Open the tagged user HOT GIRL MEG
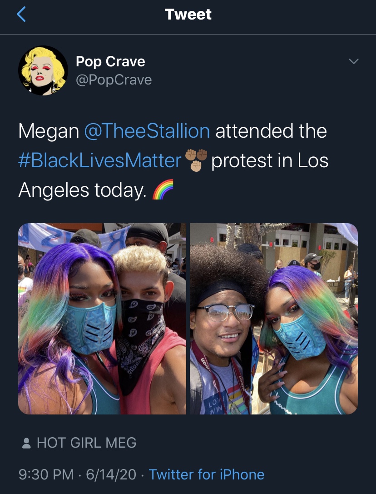The height and width of the screenshot is (494, 376). pos(86,443)
